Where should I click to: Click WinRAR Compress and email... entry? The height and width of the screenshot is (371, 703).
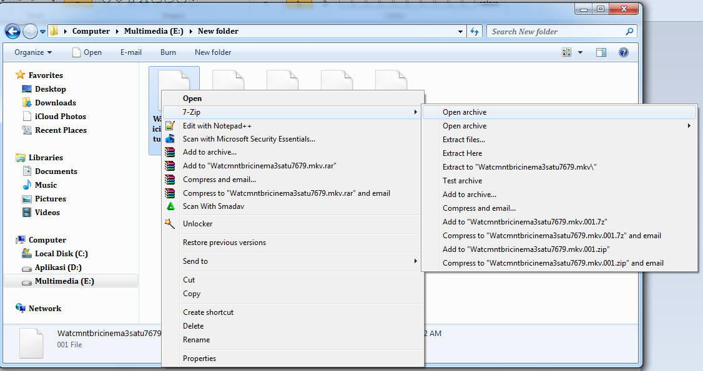[292, 180]
